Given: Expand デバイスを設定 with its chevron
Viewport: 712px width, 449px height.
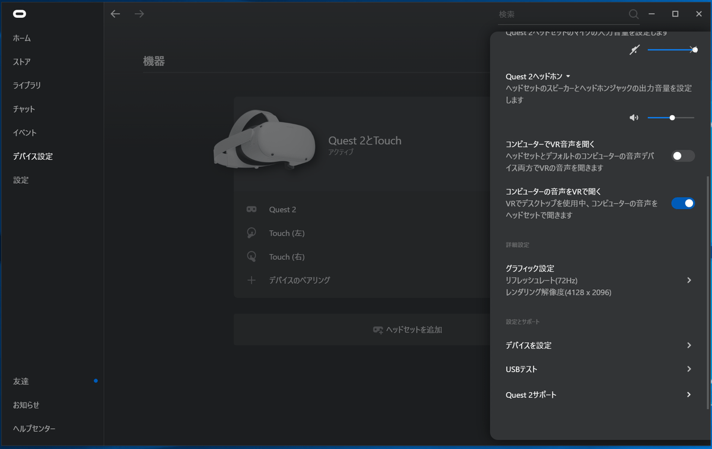Looking at the screenshot, I should (689, 345).
